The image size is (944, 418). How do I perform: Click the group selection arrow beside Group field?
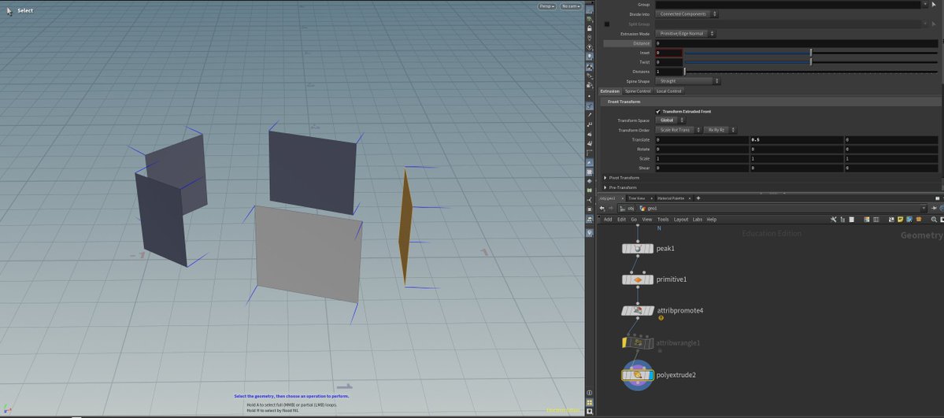pyautogui.click(x=934, y=4)
